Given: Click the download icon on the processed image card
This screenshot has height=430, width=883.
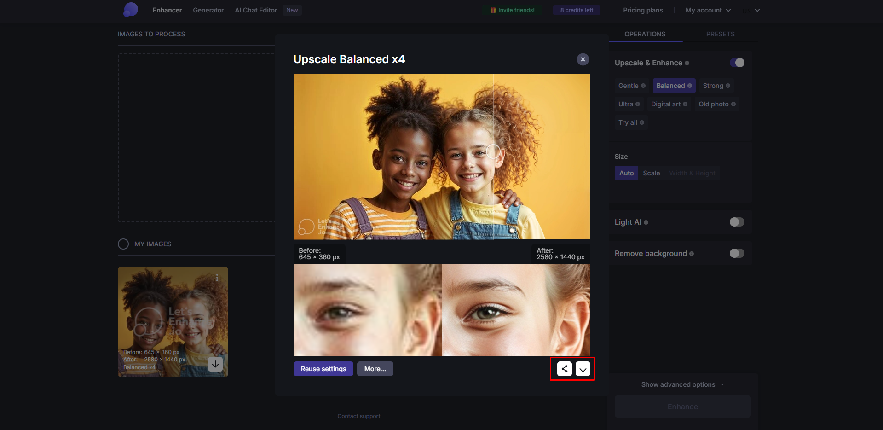Looking at the screenshot, I should [215, 364].
